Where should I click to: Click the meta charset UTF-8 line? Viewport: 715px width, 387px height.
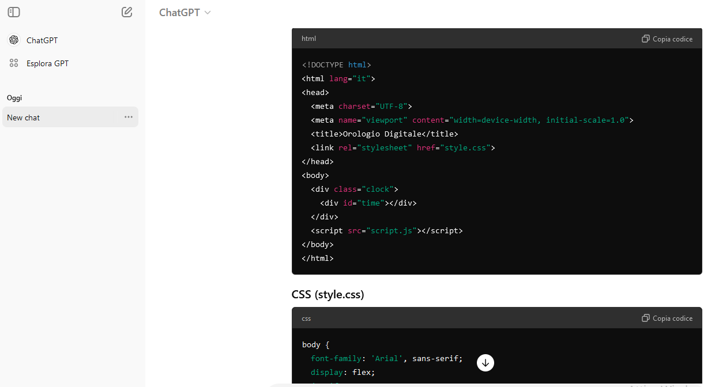(362, 106)
